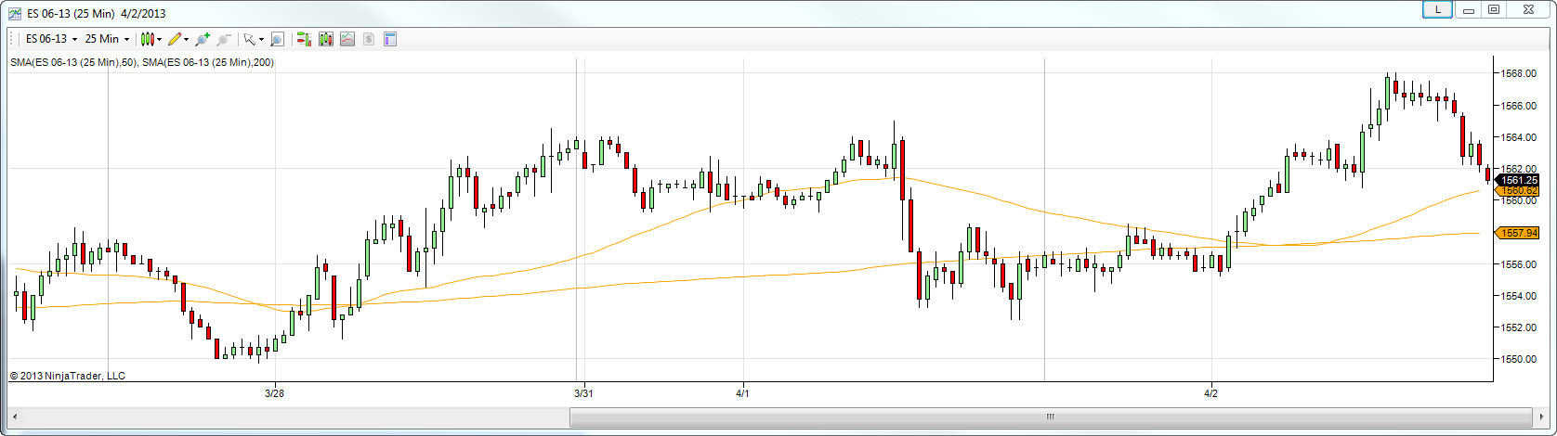Screen dimensions: 1557x436
Task: Click the orange 1557.94 SMA price marker
Action: pos(1517,233)
